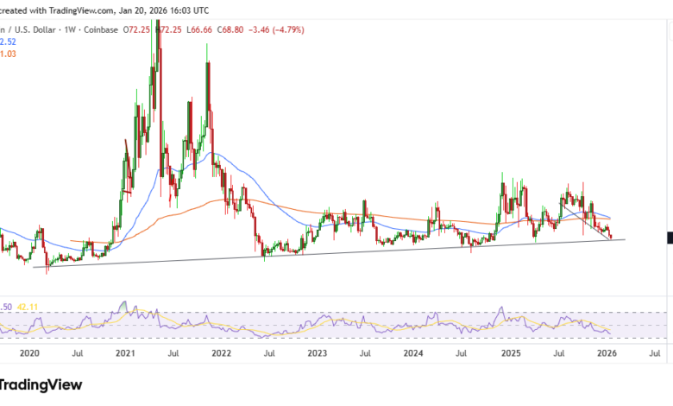Click the blue moving average value label
This screenshot has height=406, width=673.
[8, 41]
